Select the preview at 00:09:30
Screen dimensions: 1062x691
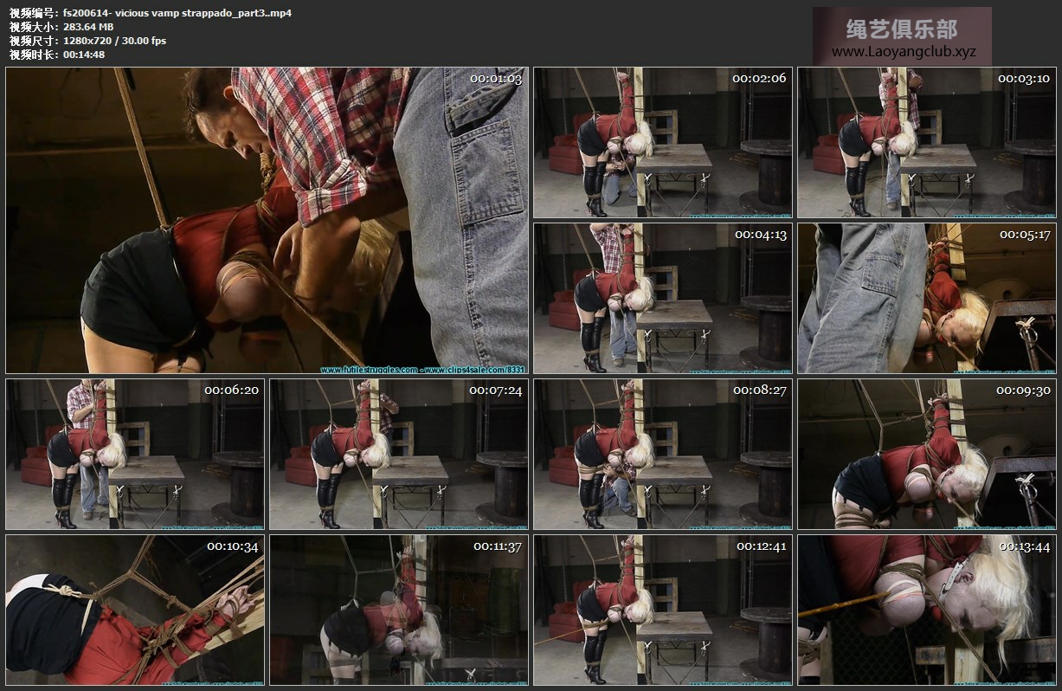pos(926,454)
